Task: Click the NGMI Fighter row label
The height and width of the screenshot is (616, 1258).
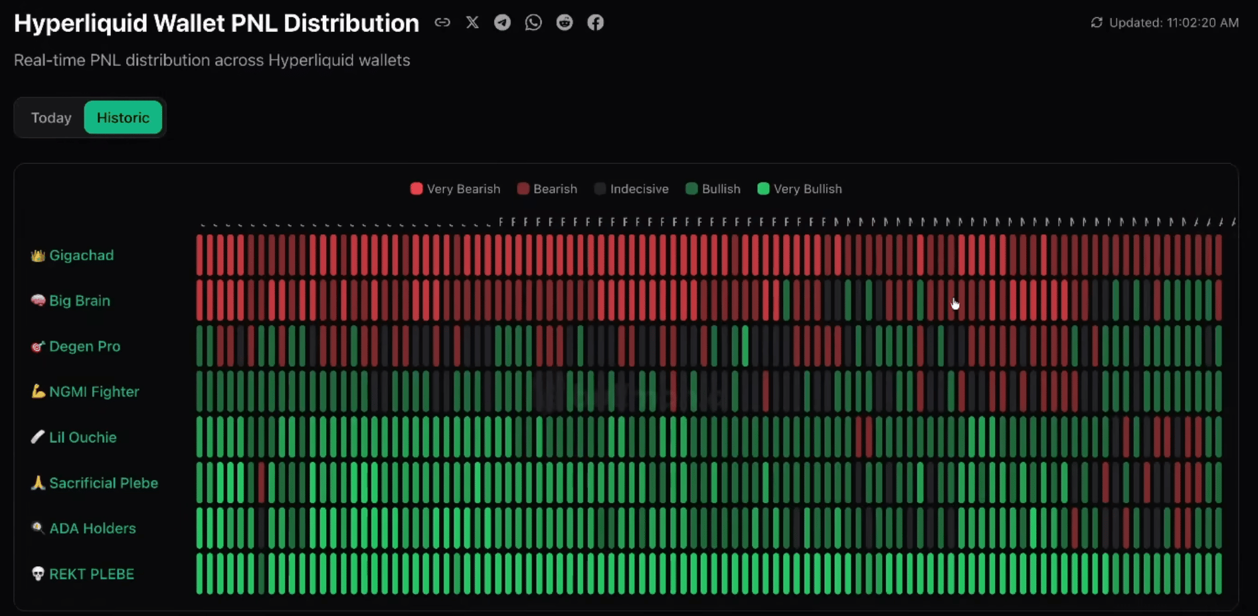Action: point(94,392)
